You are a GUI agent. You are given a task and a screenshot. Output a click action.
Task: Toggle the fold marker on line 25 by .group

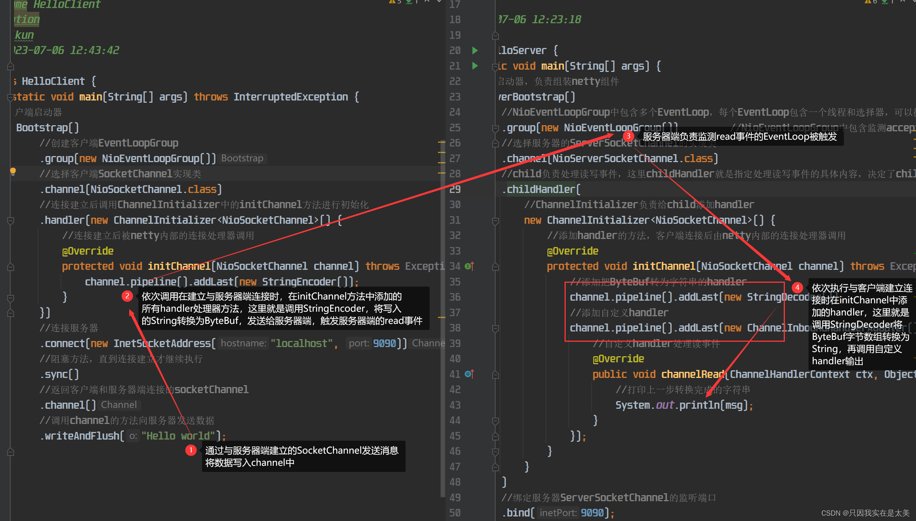pos(495,129)
